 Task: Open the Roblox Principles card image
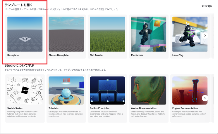107,91
